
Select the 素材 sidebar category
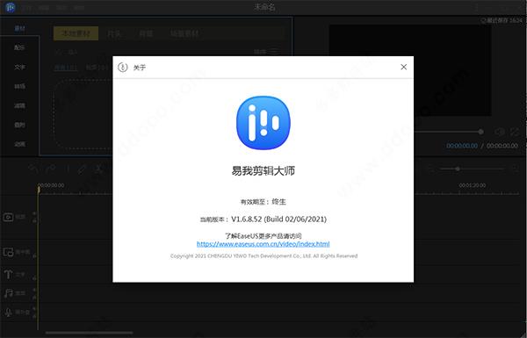pyautogui.click(x=19, y=29)
